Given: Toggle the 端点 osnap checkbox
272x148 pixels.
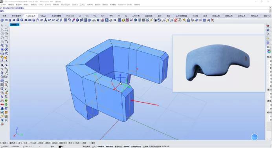Looking at the screenshot, I should [x=1, y=143].
